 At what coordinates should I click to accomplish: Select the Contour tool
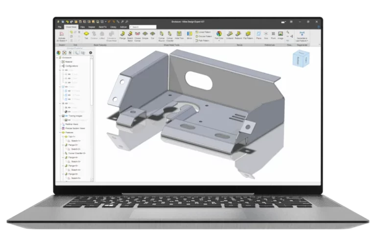(x=94, y=35)
